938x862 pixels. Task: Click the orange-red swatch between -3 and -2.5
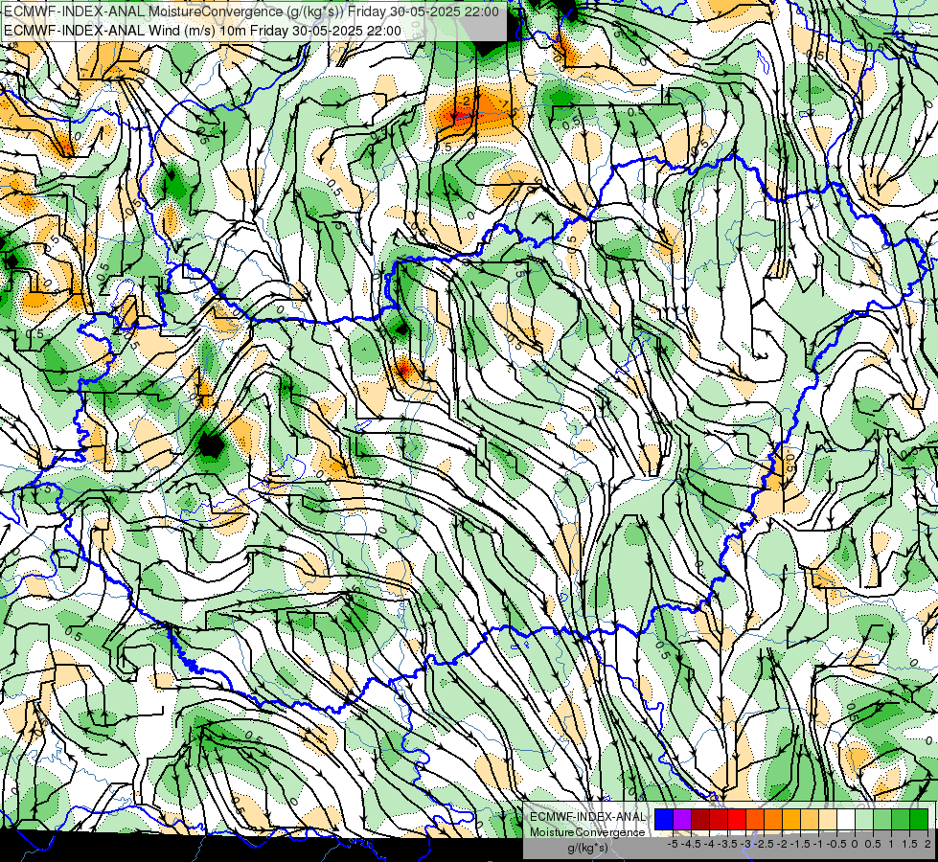click(x=755, y=819)
